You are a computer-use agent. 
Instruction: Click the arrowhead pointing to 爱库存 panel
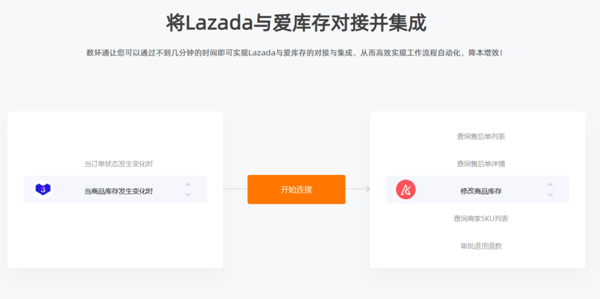tap(368, 189)
